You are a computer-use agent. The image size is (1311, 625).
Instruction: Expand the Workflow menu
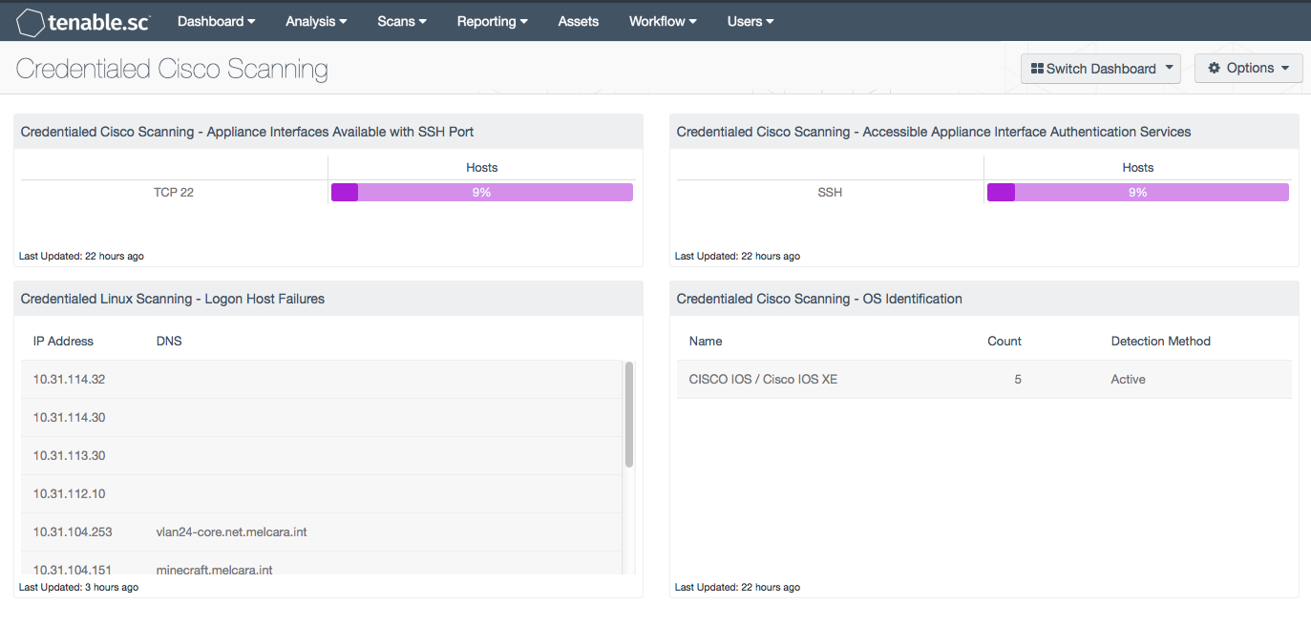click(663, 21)
